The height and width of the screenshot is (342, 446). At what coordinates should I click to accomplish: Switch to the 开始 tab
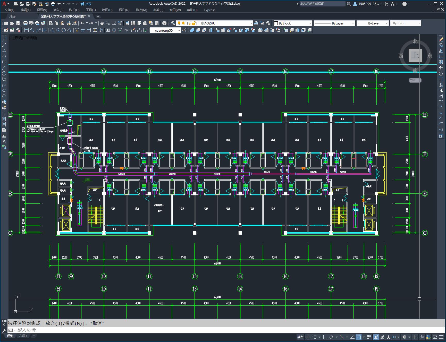12,16
